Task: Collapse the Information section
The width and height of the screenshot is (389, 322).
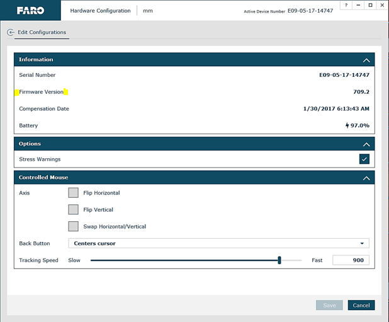Action: click(x=366, y=60)
